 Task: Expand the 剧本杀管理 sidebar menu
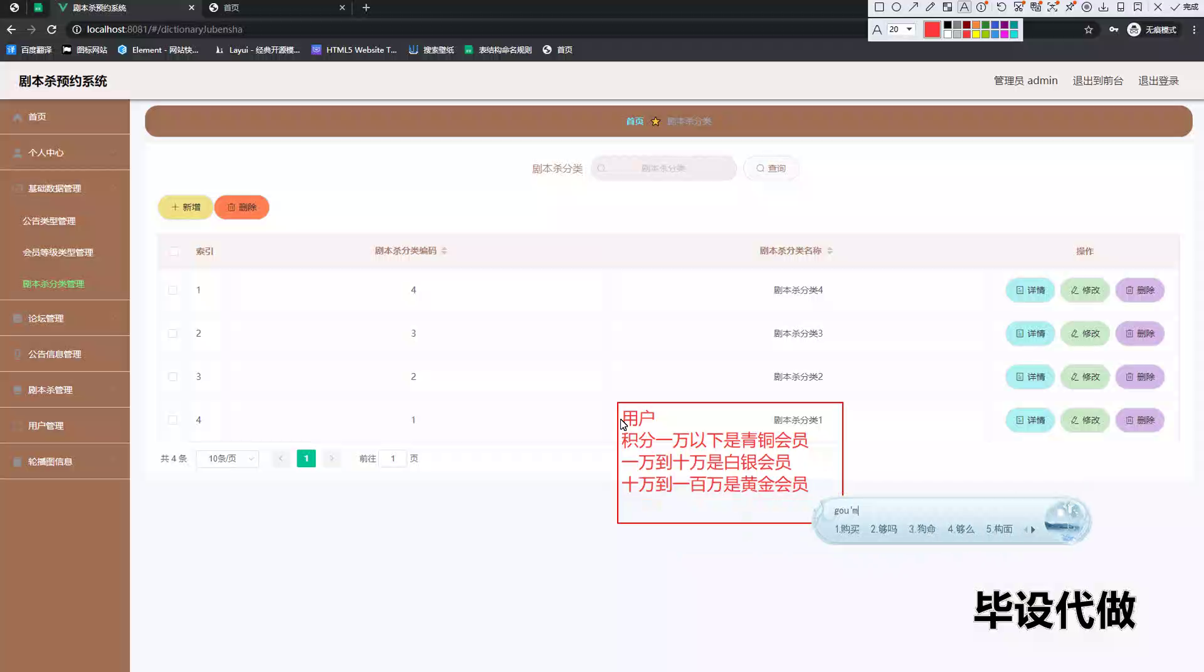(65, 390)
